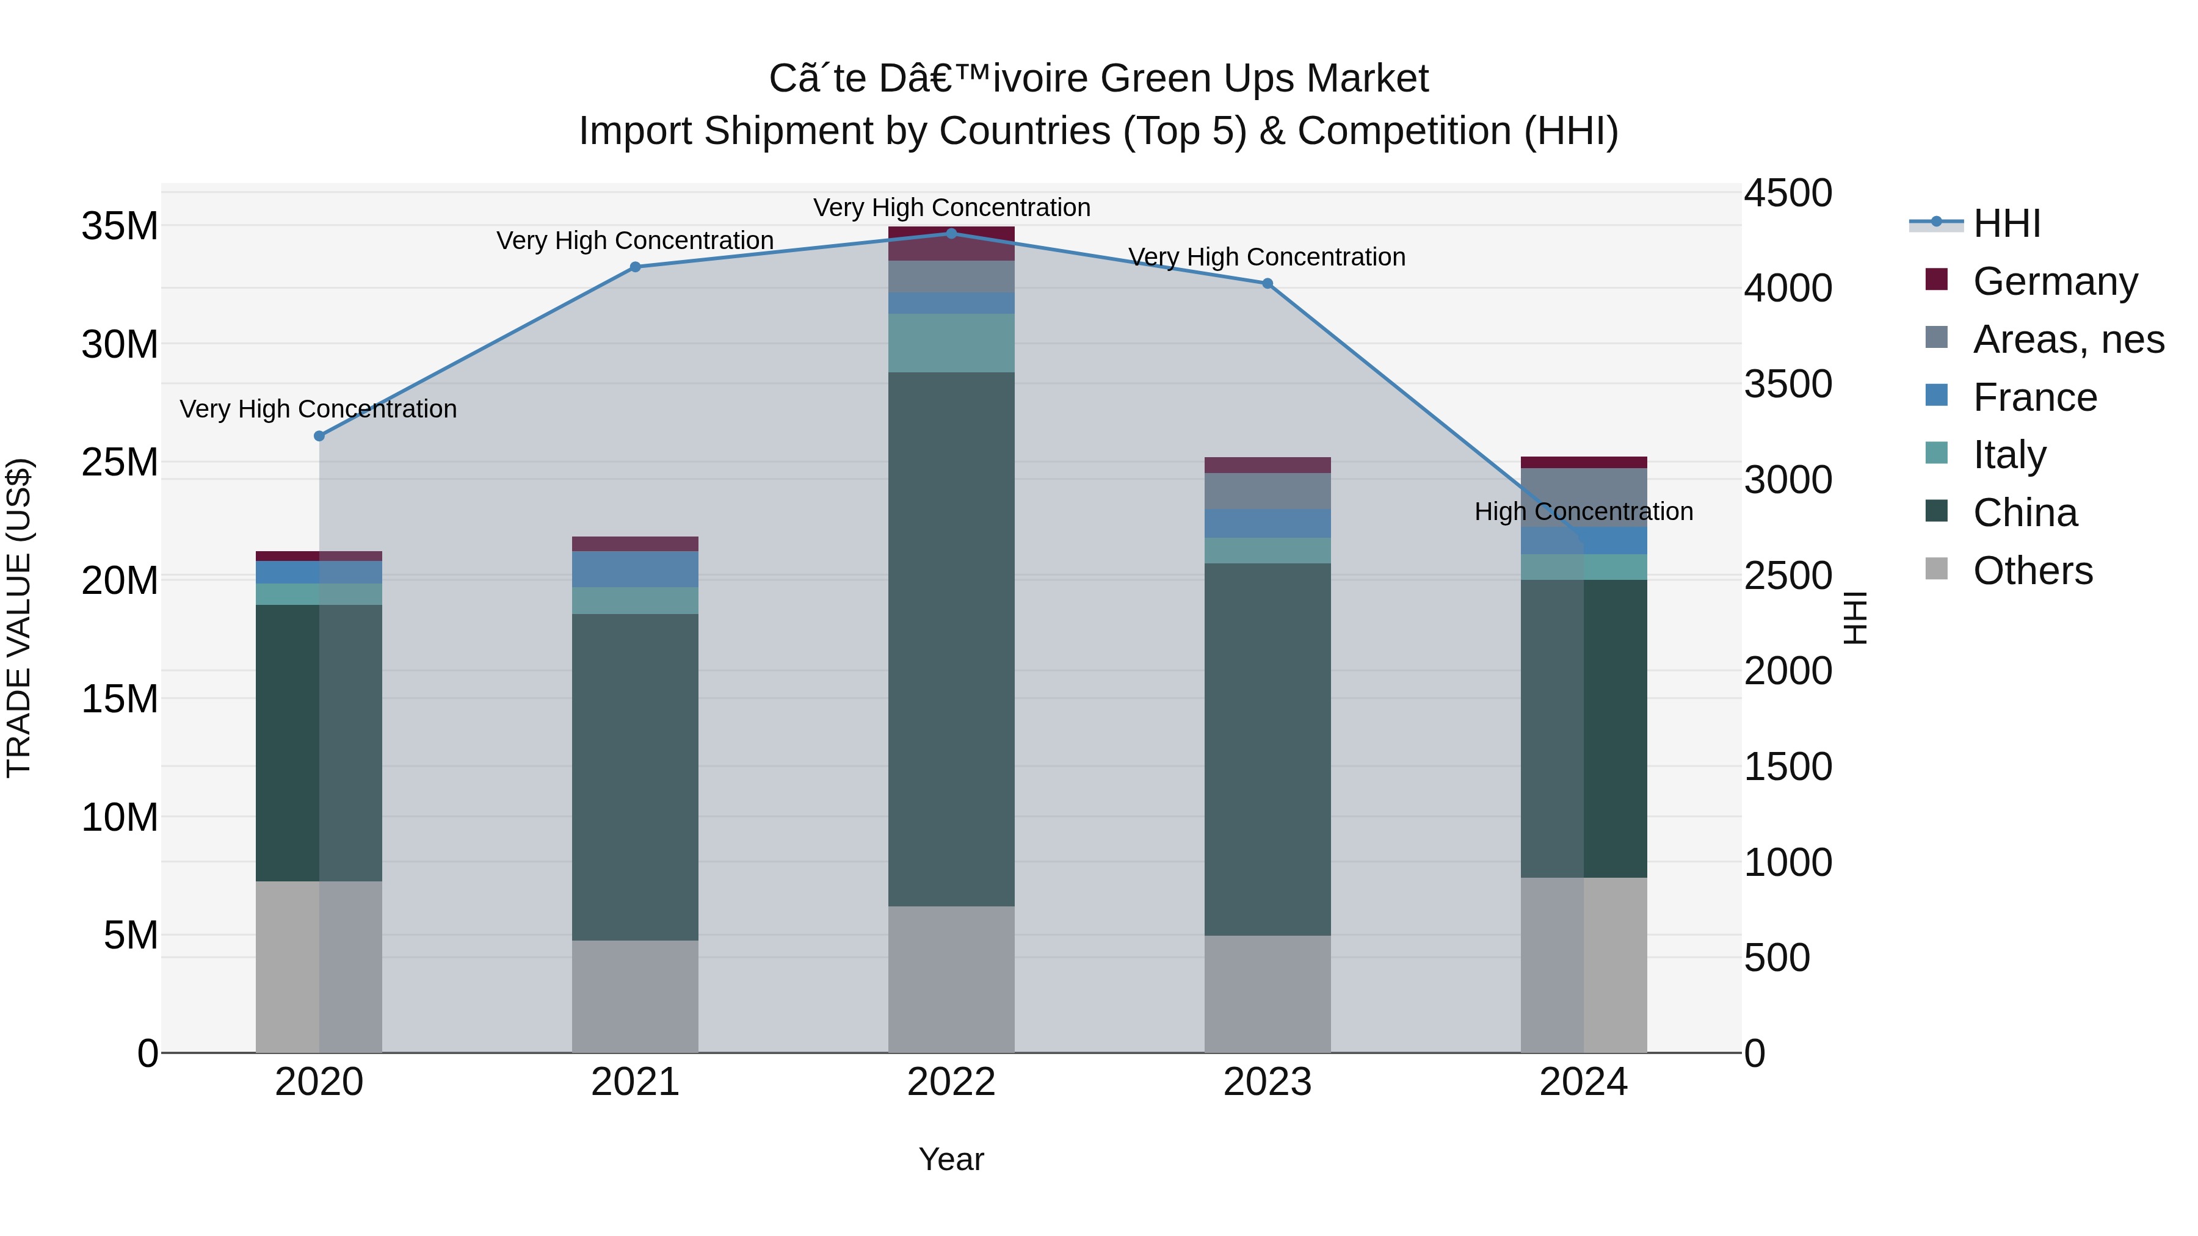Click the subtitle Import Shipment by Countries
Viewport: 2198px width, 1236px height.
pyautogui.click(x=1099, y=131)
